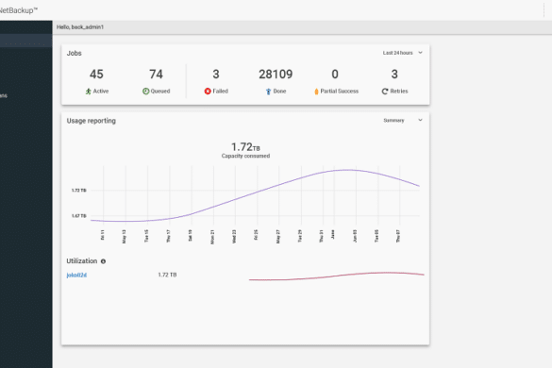Click the 1.72 TB Capacity consumed figure
Image resolution: width=552 pixels, height=368 pixels.
245,146
